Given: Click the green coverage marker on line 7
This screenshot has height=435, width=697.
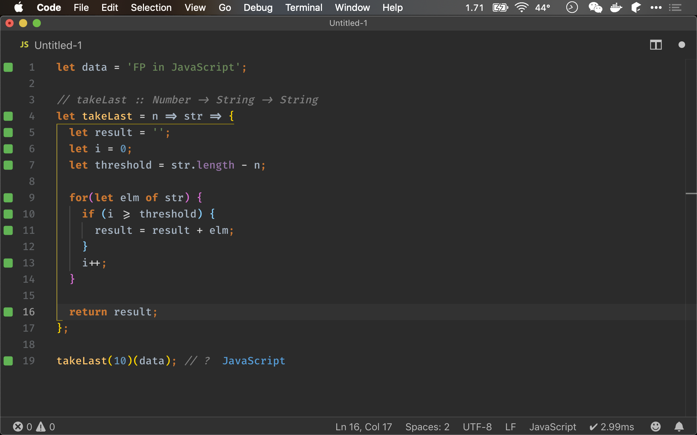Looking at the screenshot, I should pyautogui.click(x=8, y=165).
